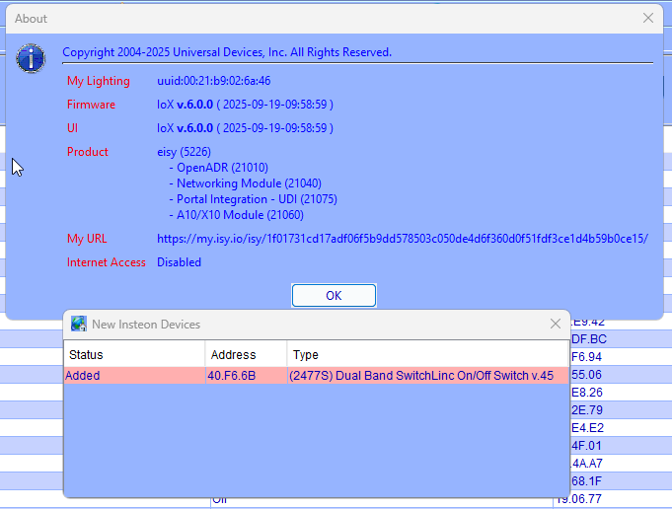Click the Internet Access Disabled value
The height and width of the screenshot is (509, 672).
179,262
